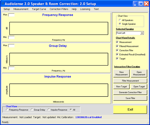Click the Not updated target status text
Viewport: 150px width, 125px height.
49,117
